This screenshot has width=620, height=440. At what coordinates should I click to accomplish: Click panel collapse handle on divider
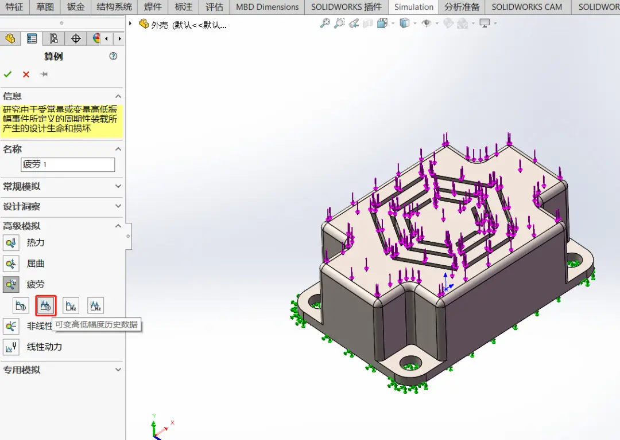tap(128, 237)
